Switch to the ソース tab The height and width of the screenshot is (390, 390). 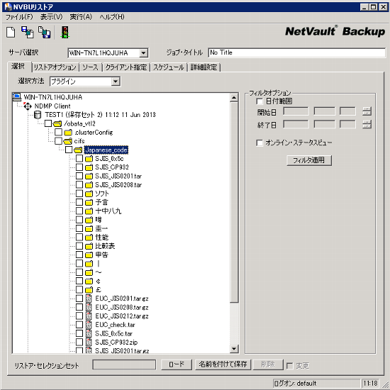[x=91, y=67]
